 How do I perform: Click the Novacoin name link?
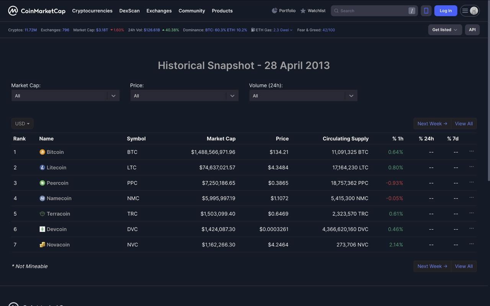[58, 244]
